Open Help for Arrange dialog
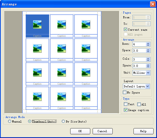This screenshot has width=157, height=138. [143, 131]
